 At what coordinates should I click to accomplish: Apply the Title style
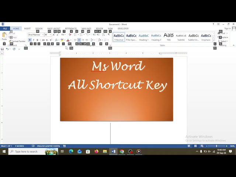pyautogui.click(x=169, y=37)
